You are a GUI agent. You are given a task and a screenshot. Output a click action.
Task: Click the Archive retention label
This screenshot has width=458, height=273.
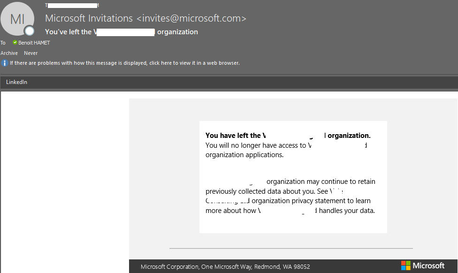coord(9,53)
